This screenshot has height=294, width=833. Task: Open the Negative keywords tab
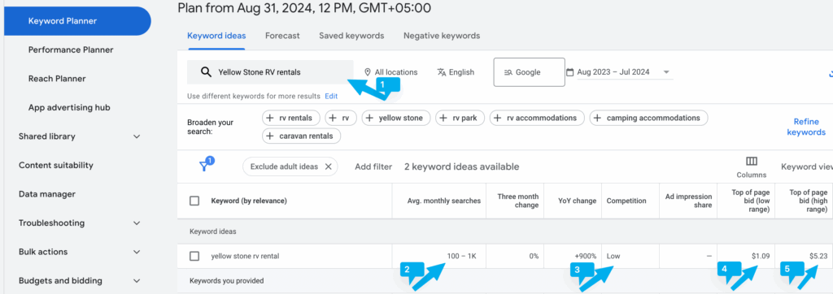(x=442, y=36)
